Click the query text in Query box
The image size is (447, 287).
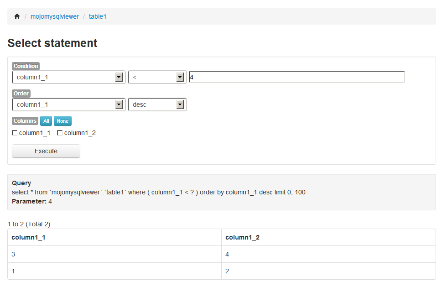[158, 192]
